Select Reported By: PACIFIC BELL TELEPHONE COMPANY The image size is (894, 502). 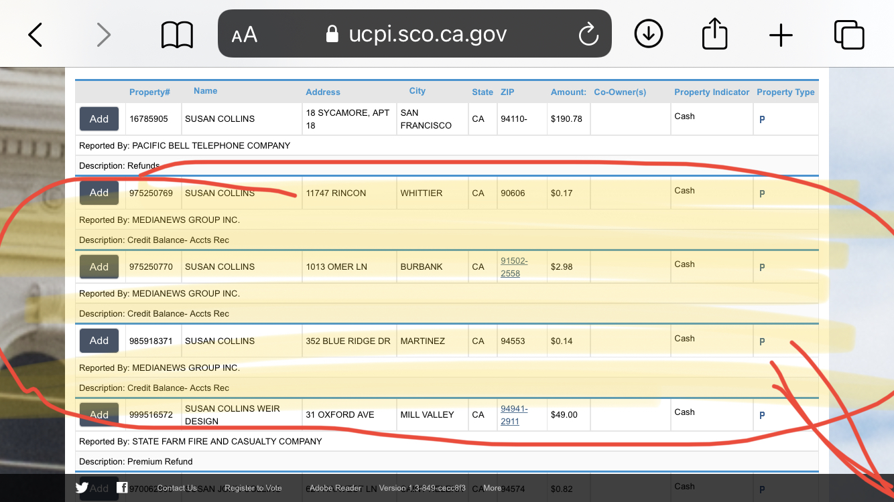[185, 145]
